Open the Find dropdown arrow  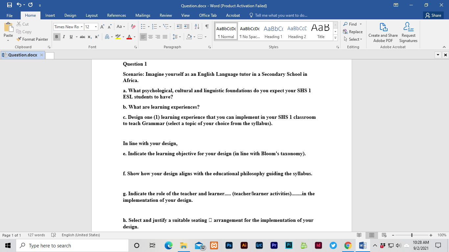(361, 24)
